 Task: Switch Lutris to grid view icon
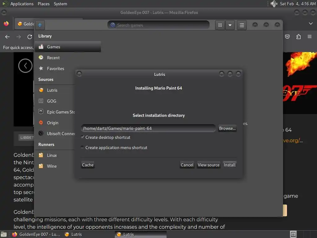pyautogui.click(x=220, y=25)
